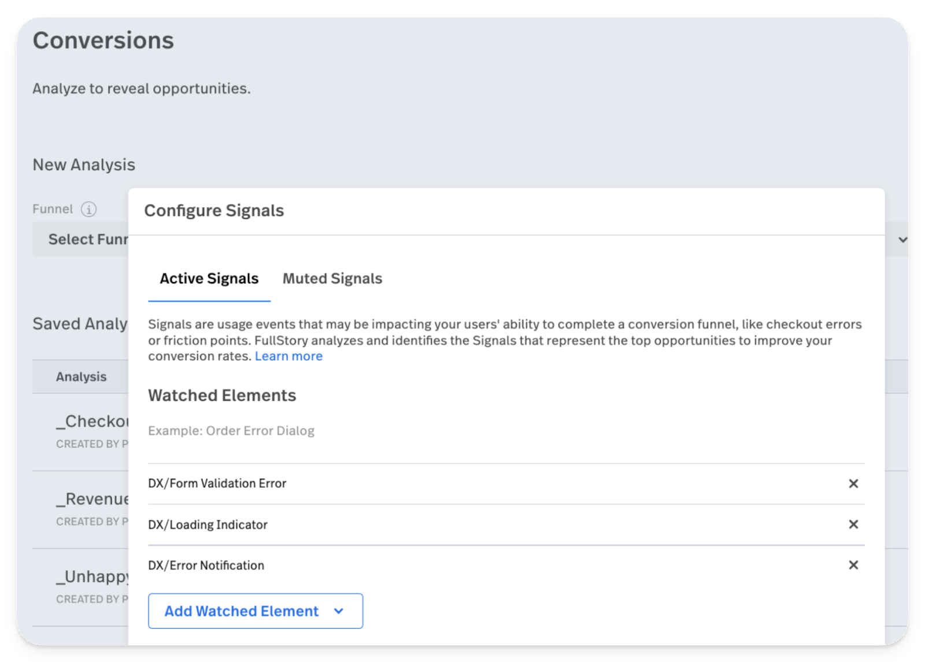Click the Funnel info icon
Image resolution: width=925 pixels, height=662 pixels.
click(x=88, y=209)
